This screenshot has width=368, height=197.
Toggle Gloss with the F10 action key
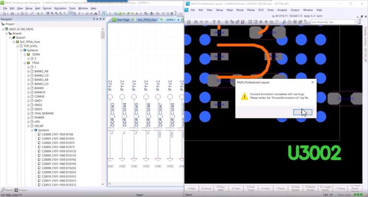(x=325, y=188)
